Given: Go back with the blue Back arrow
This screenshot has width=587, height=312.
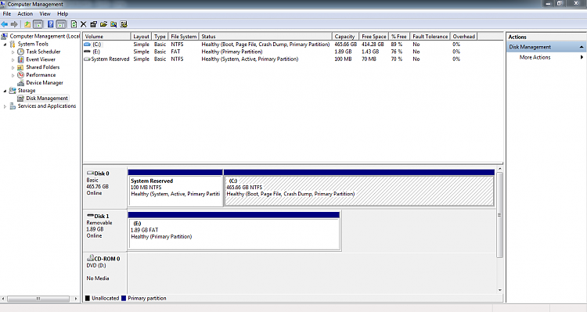Looking at the screenshot, I should [5, 24].
